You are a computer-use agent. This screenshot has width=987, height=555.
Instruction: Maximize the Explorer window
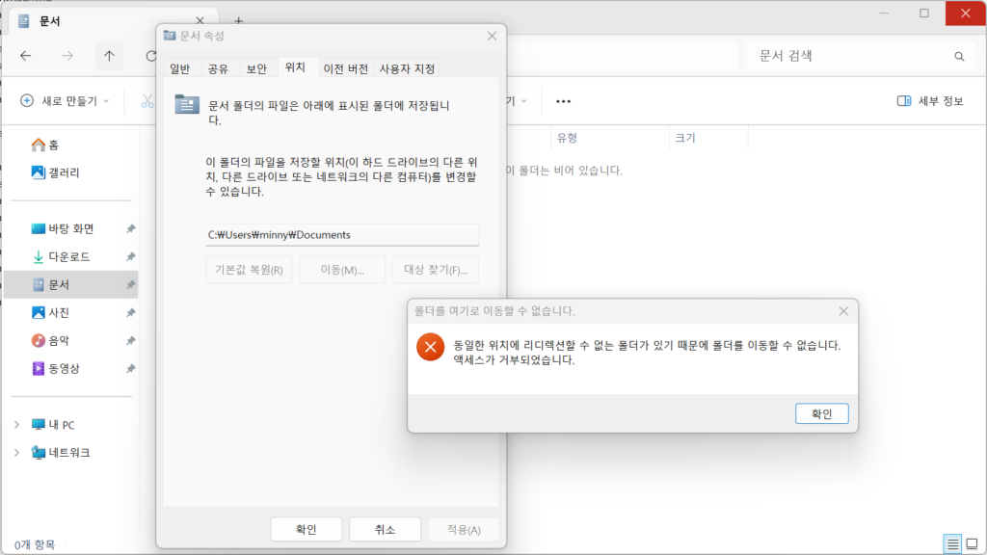[x=924, y=13]
